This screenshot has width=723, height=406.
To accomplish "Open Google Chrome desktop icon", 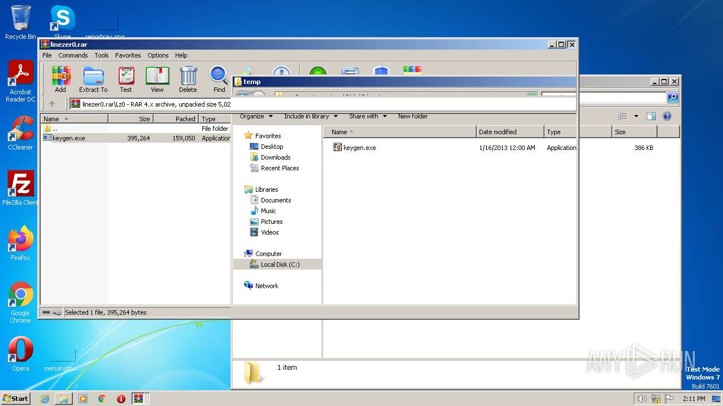I will (20, 302).
